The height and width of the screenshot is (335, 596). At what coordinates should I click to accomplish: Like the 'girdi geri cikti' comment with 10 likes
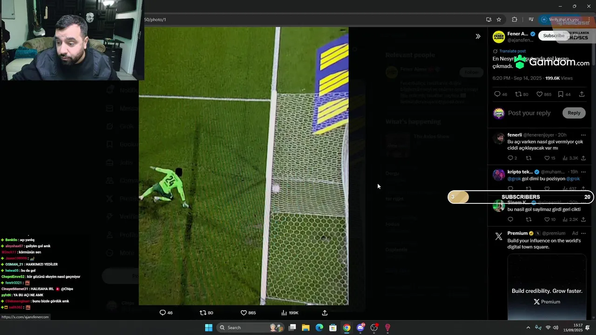pos(550,220)
